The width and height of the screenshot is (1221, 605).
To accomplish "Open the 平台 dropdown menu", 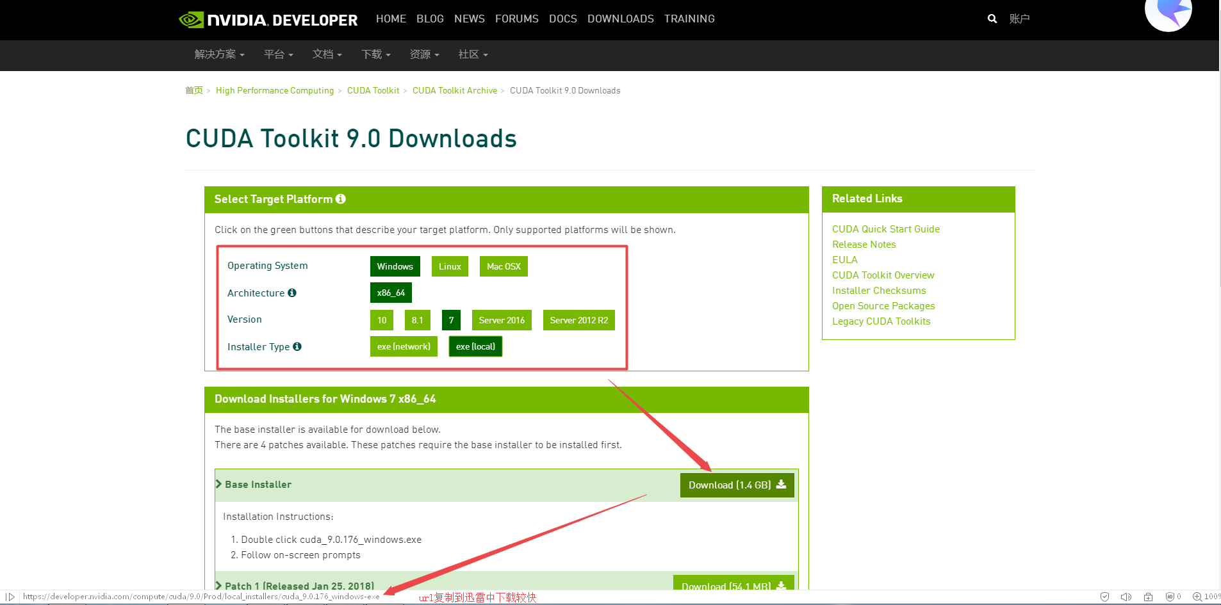I will click(x=279, y=54).
